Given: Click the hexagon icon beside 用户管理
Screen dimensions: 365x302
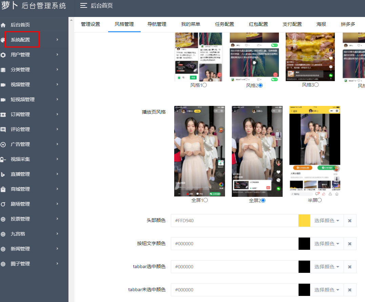Looking at the screenshot, I should [x=3, y=55].
